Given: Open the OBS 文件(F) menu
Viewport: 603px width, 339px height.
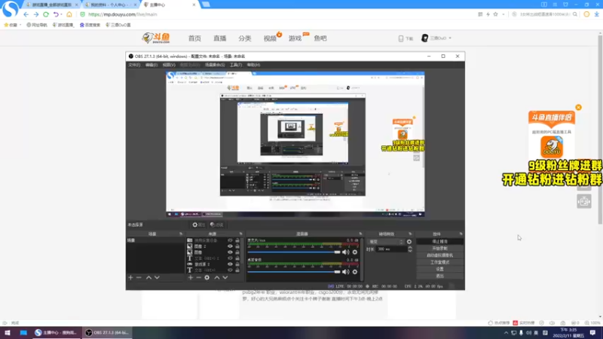Looking at the screenshot, I should click(134, 65).
